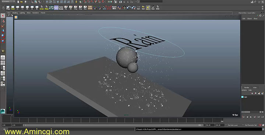Select the arrow Select tool
The image size is (265, 135).
3,16
